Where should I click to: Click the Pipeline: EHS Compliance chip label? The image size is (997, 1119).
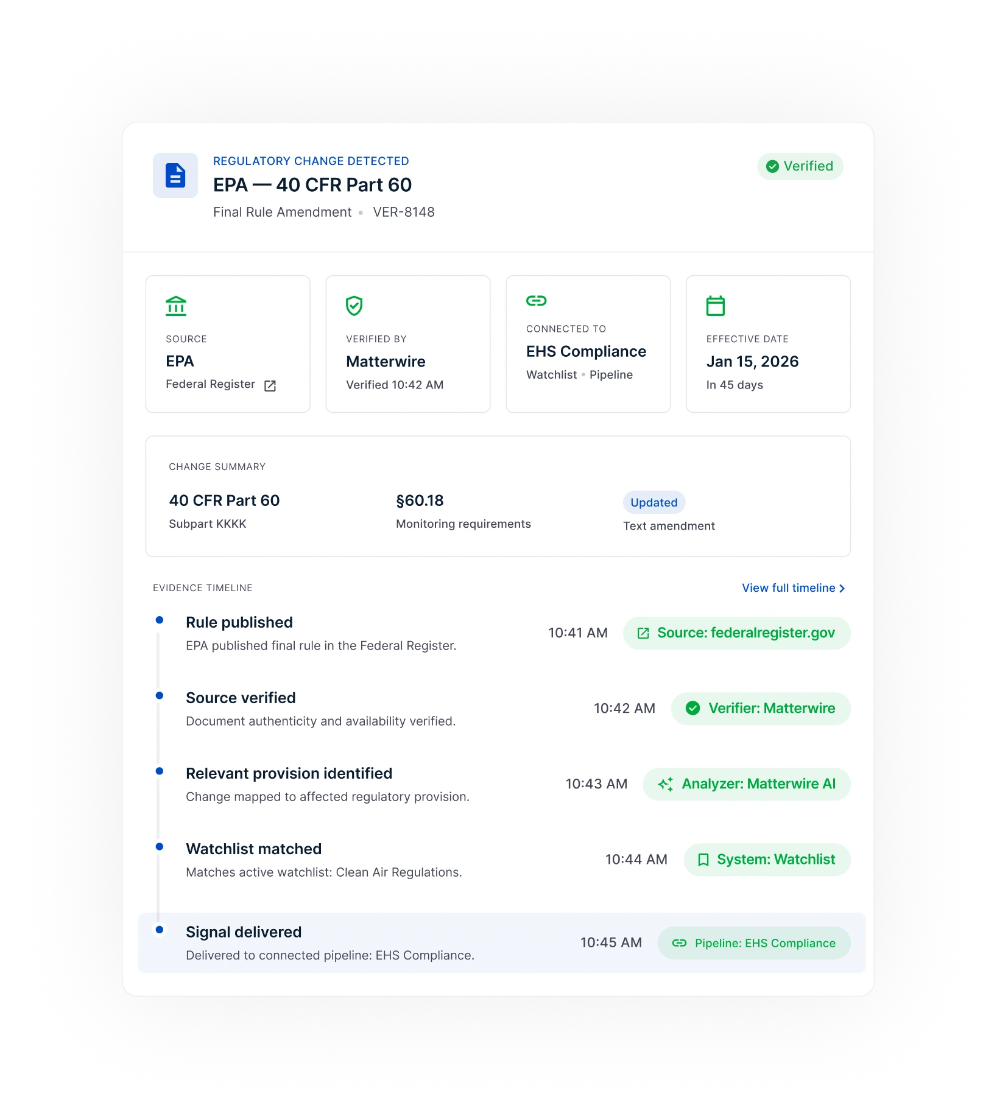point(765,943)
